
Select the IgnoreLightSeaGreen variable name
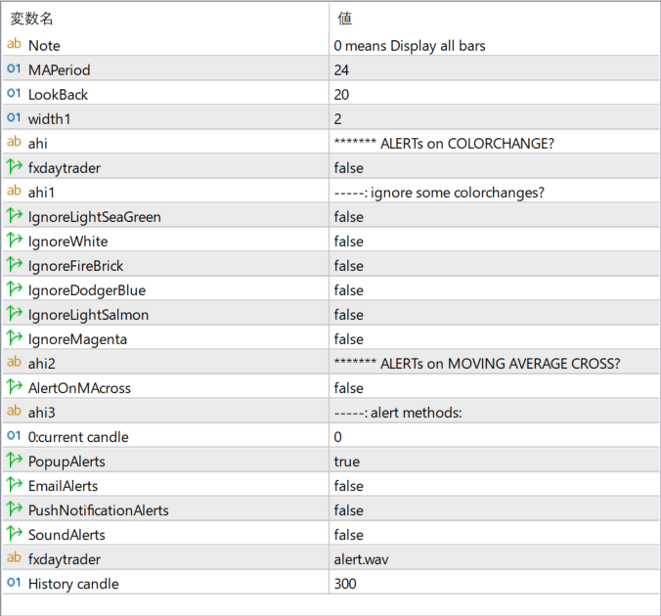[x=94, y=217]
